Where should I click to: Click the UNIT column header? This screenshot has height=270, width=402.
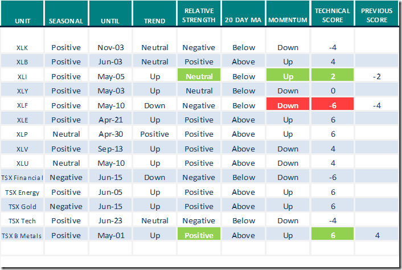(23, 21)
